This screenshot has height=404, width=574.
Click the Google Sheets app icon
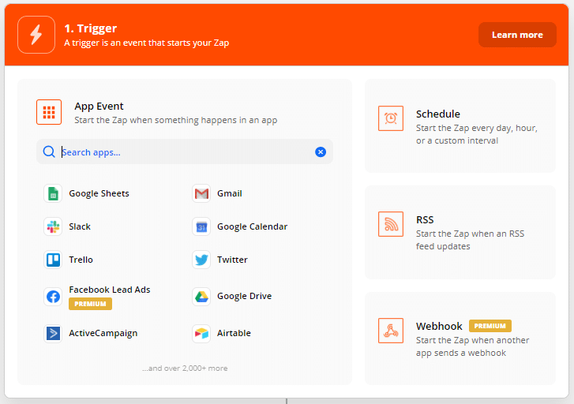(x=53, y=193)
